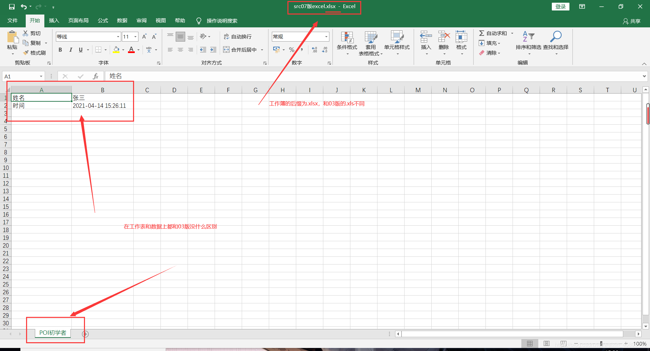Click the increase decimal icon

coord(315,50)
